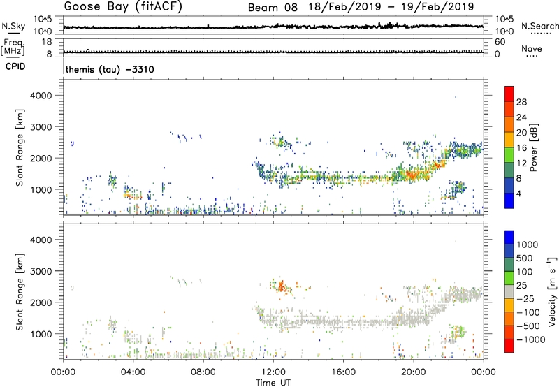Pick the gray ±25 segment of the velocity colorbar

pyautogui.click(x=509, y=292)
